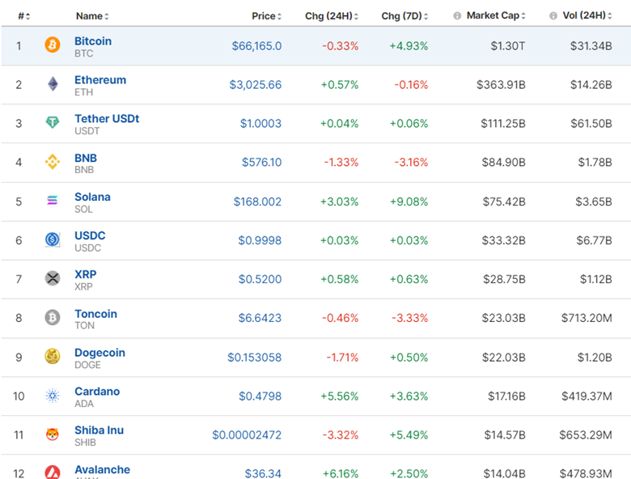This screenshot has height=479, width=631.
Task: Click Dogecoin market cap $22.03B
Action: click(x=504, y=357)
